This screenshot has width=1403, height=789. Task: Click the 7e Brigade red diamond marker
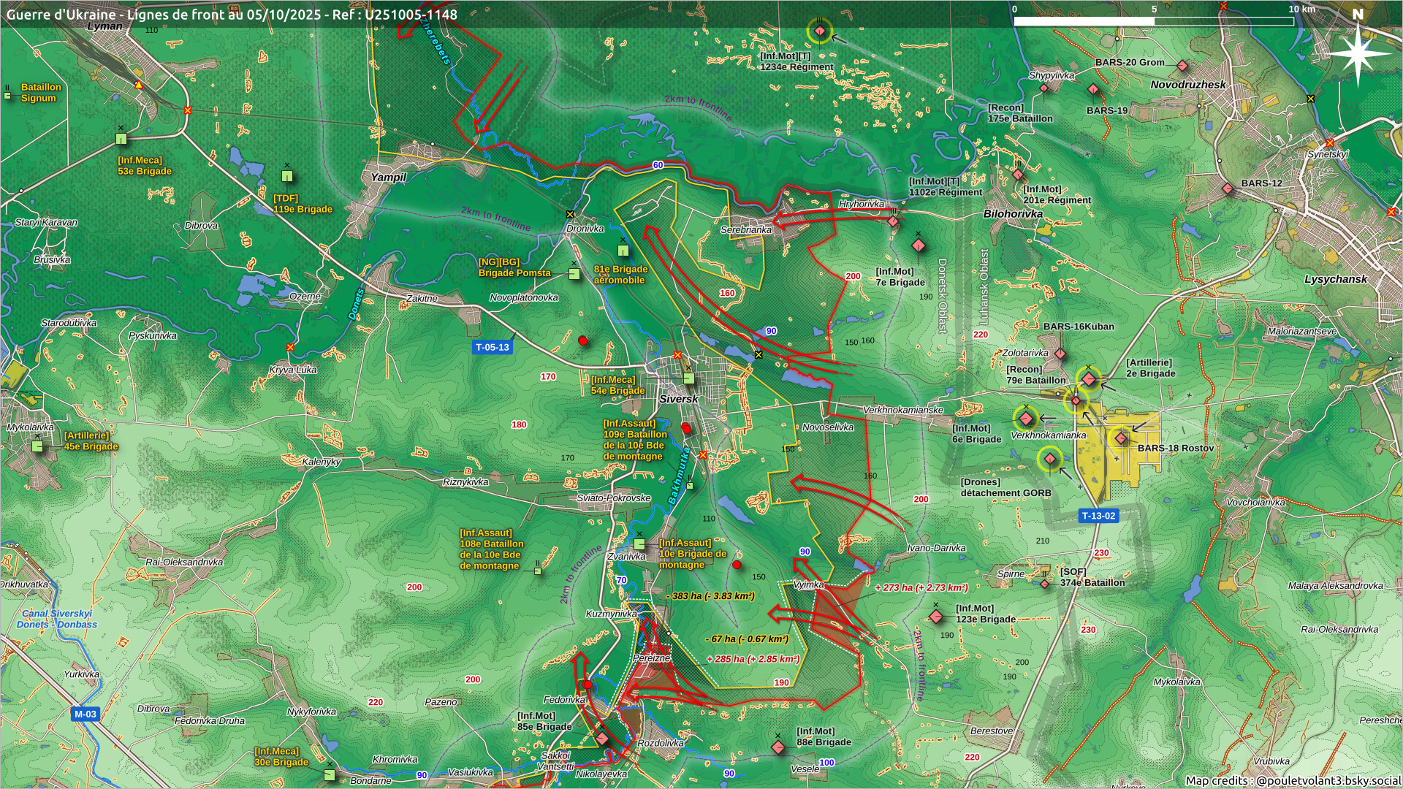click(919, 245)
